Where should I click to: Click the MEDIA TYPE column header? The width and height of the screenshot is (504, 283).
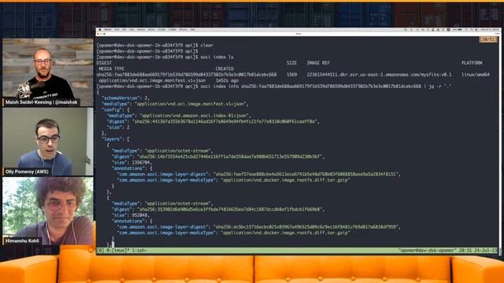tap(112, 68)
